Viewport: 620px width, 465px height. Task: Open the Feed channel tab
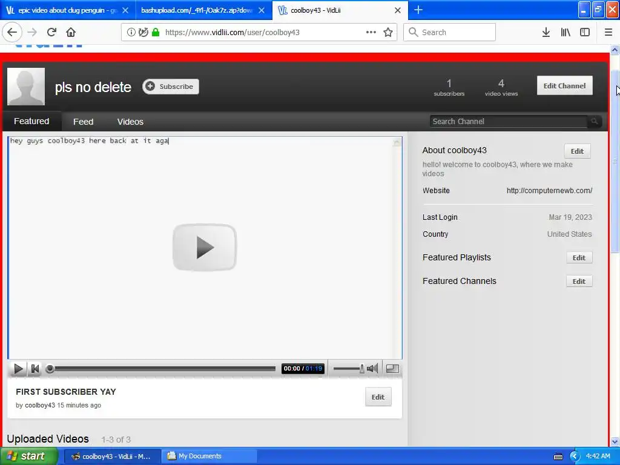point(83,121)
